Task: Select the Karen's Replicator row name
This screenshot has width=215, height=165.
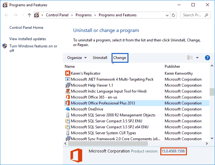Action: (86, 73)
